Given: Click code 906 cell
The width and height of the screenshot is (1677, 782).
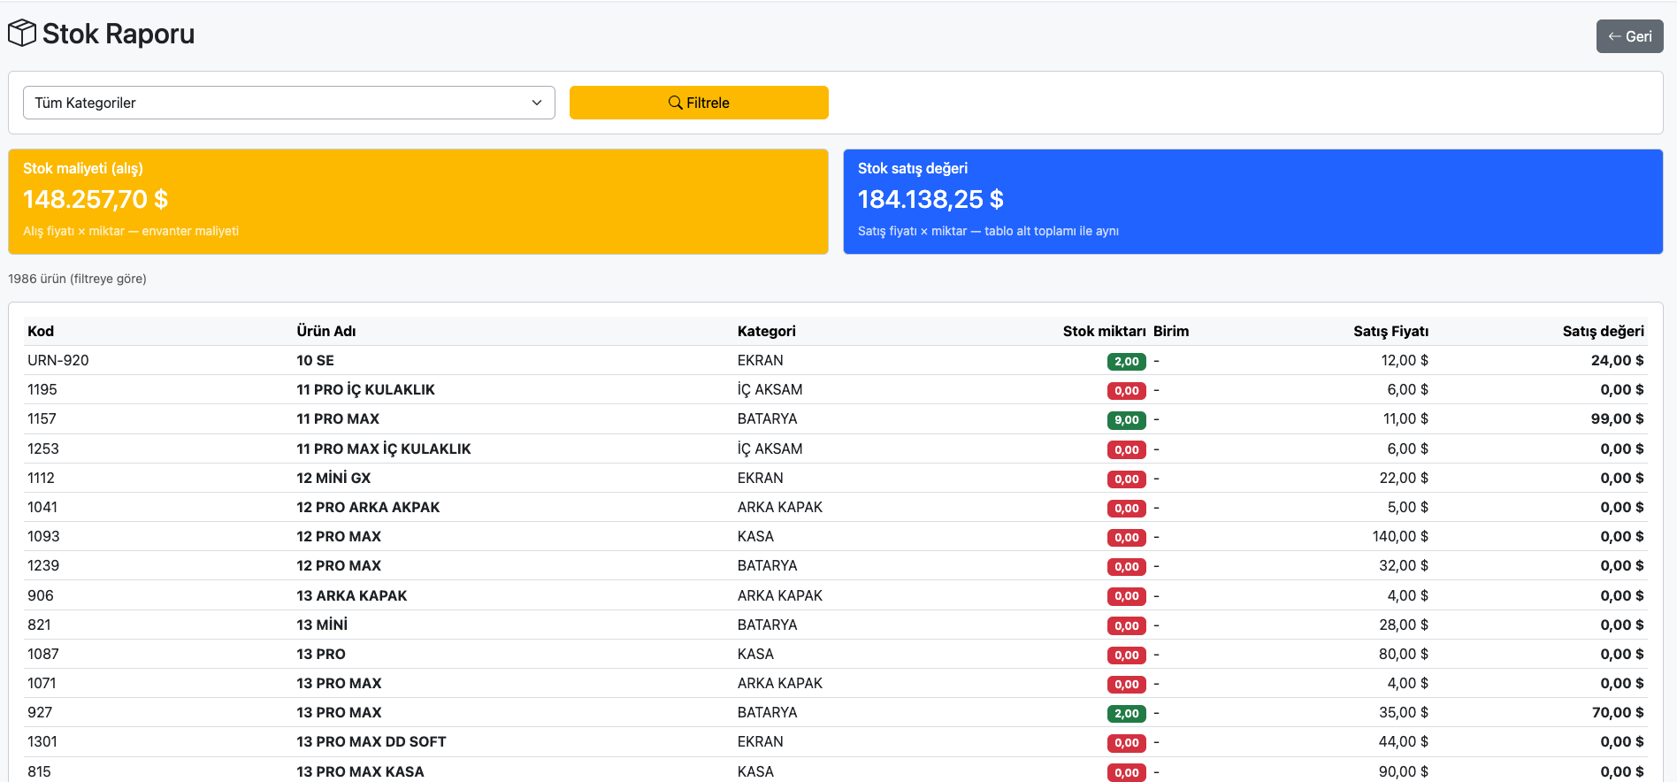Looking at the screenshot, I should pyautogui.click(x=41, y=595).
